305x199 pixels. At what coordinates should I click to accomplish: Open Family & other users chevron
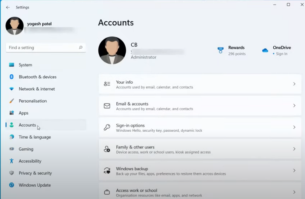click(x=294, y=149)
